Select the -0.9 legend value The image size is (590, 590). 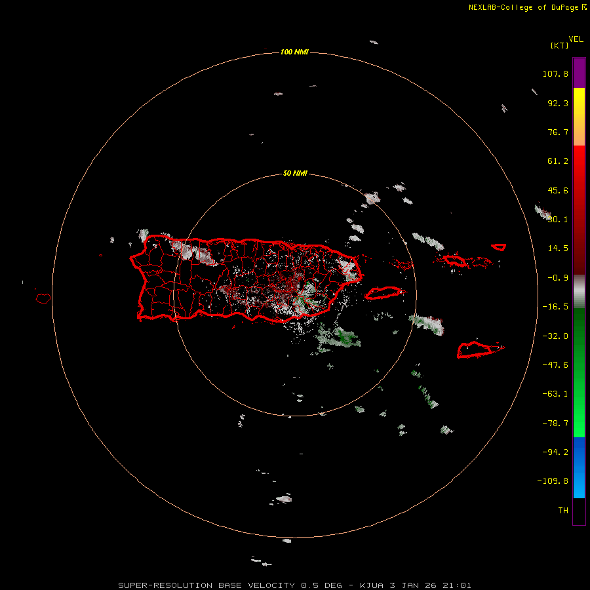pyautogui.click(x=558, y=278)
